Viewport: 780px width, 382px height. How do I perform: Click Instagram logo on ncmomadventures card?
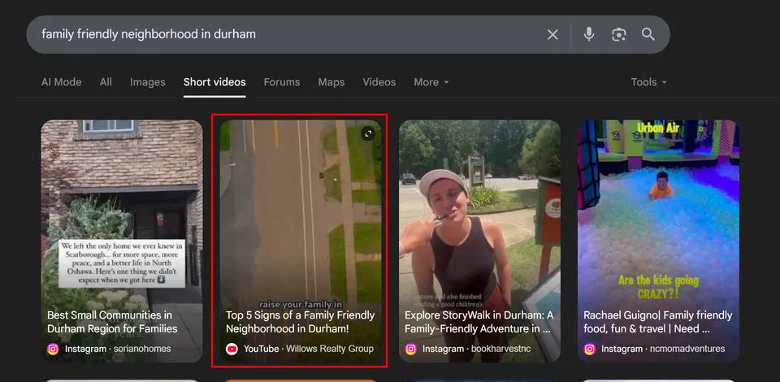(590, 349)
